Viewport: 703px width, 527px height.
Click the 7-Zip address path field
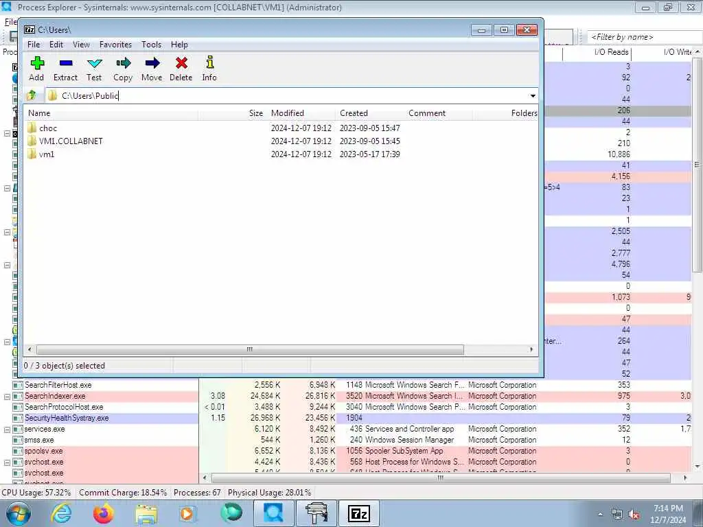287,95
